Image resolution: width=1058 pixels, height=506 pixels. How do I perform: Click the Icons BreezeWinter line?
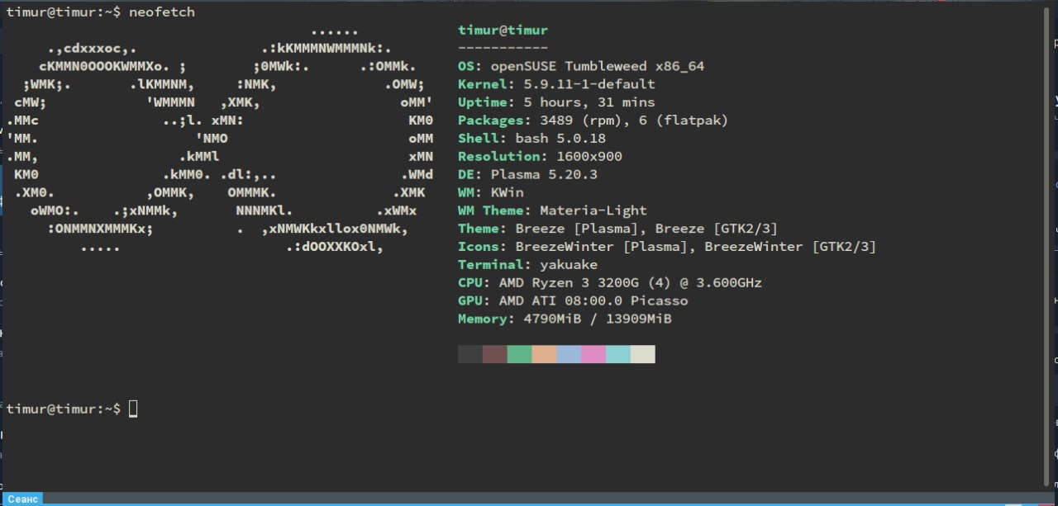pos(667,247)
